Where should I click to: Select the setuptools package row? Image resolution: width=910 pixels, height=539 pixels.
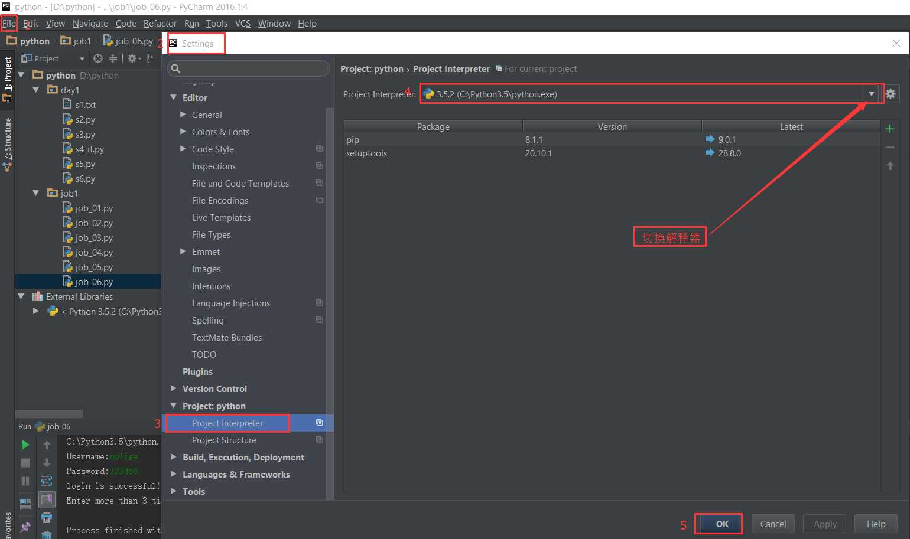point(612,153)
